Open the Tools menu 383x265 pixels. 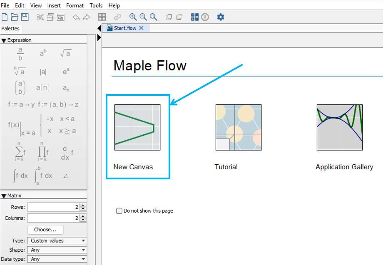[x=96, y=5]
